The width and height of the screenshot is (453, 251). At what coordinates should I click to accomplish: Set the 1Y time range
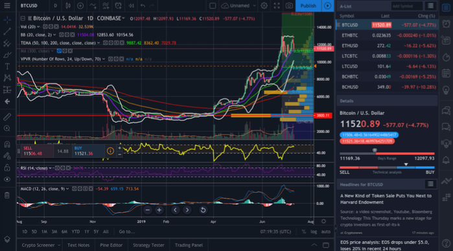point(87,232)
